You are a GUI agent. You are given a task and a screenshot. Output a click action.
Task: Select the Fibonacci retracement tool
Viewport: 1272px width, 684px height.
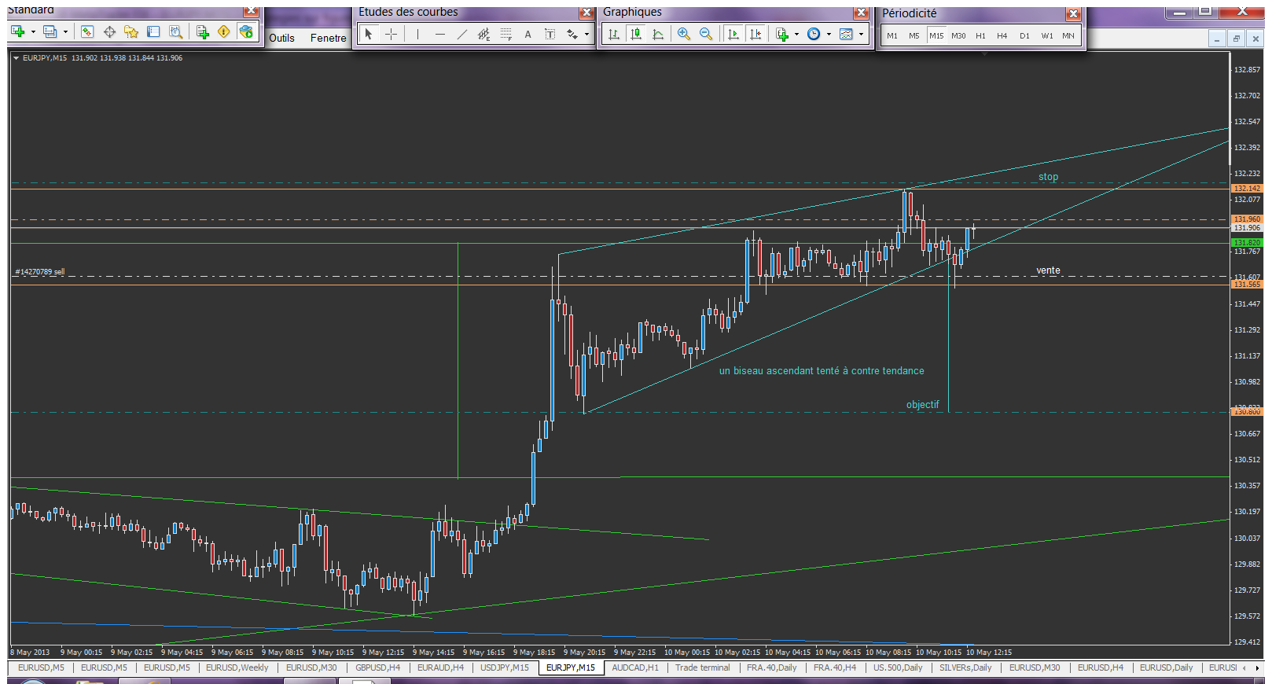coord(505,34)
